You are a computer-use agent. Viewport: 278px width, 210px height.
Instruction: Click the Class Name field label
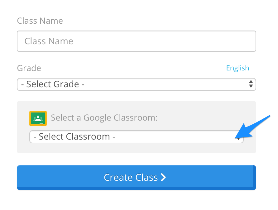[40, 21]
